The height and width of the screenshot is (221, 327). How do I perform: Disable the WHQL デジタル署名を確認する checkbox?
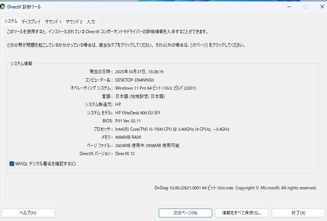pyautogui.click(x=11, y=164)
